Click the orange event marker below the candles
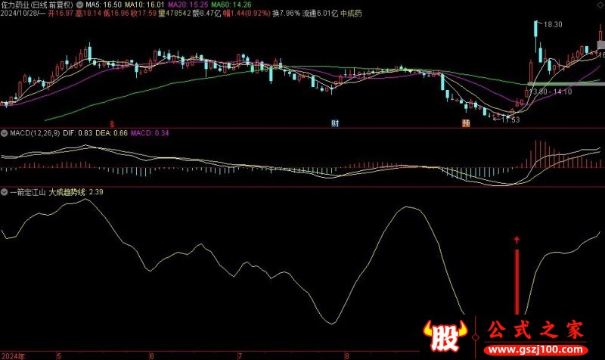This screenshot has height=360, width=605. (x=467, y=123)
